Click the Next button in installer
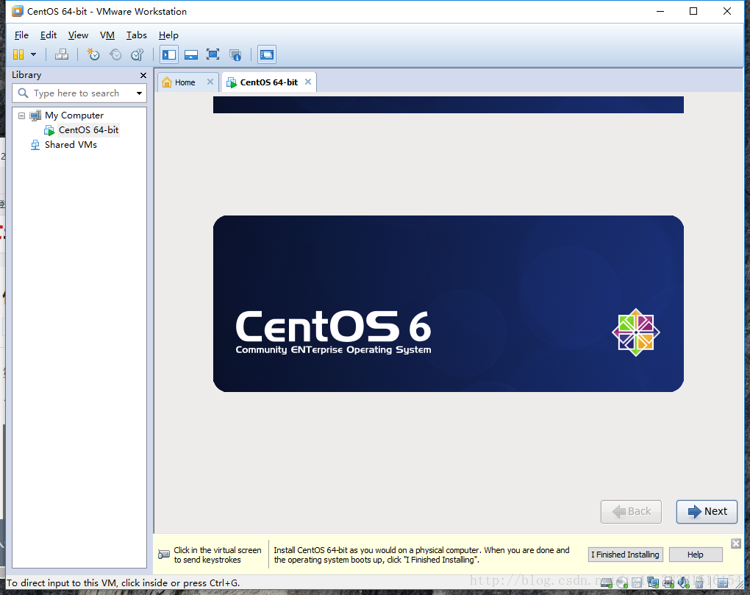Viewport: 750px width, 595px height. pyautogui.click(x=707, y=512)
